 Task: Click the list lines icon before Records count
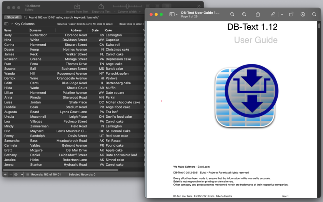[x=28, y=174]
